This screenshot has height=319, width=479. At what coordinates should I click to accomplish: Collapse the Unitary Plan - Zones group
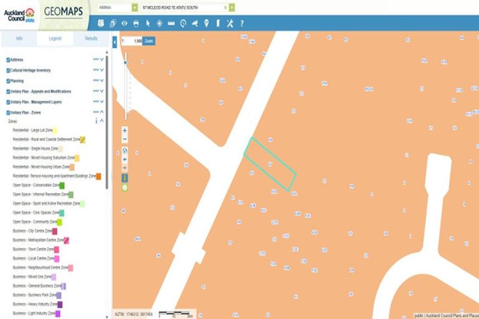pyautogui.click(x=102, y=113)
